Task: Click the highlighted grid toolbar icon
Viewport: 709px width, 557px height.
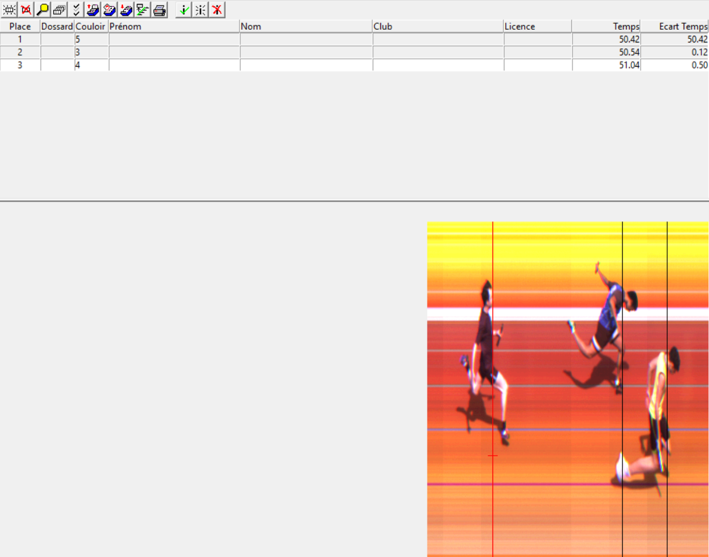Action: pyautogui.click(x=9, y=10)
